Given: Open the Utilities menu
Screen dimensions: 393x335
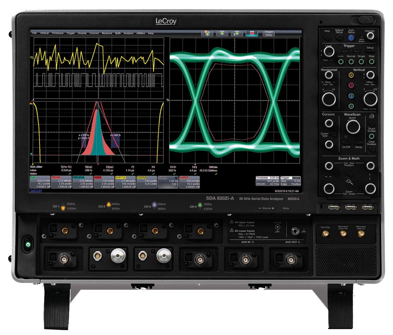Looking at the screenshot, I should pyautogui.click(x=140, y=33).
